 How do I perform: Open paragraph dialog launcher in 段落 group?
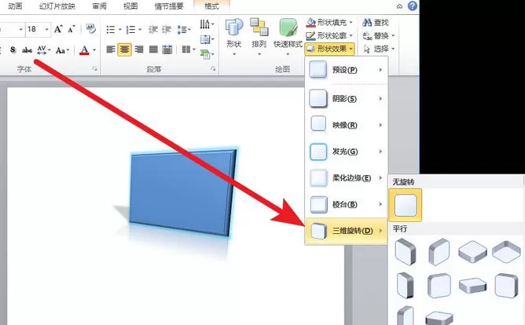[213, 69]
